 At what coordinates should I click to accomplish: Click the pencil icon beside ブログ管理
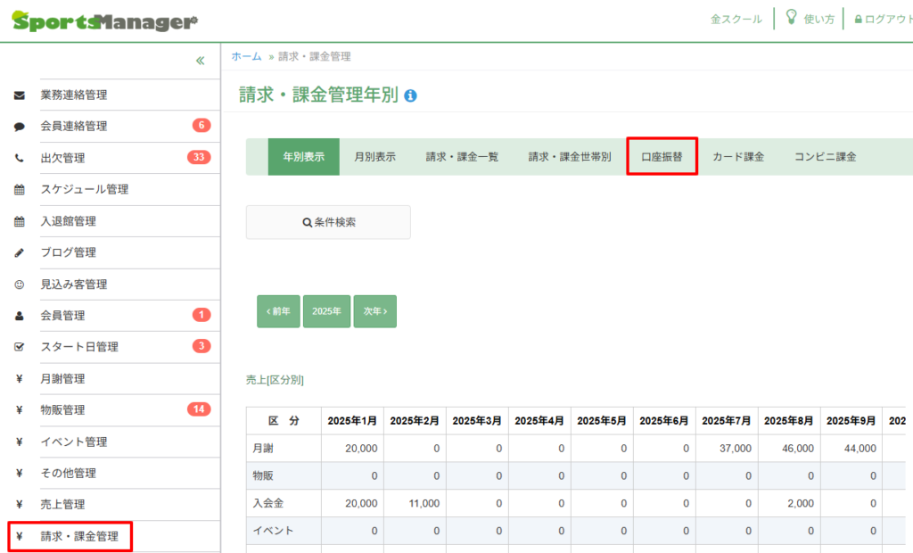click(x=20, y=253)
